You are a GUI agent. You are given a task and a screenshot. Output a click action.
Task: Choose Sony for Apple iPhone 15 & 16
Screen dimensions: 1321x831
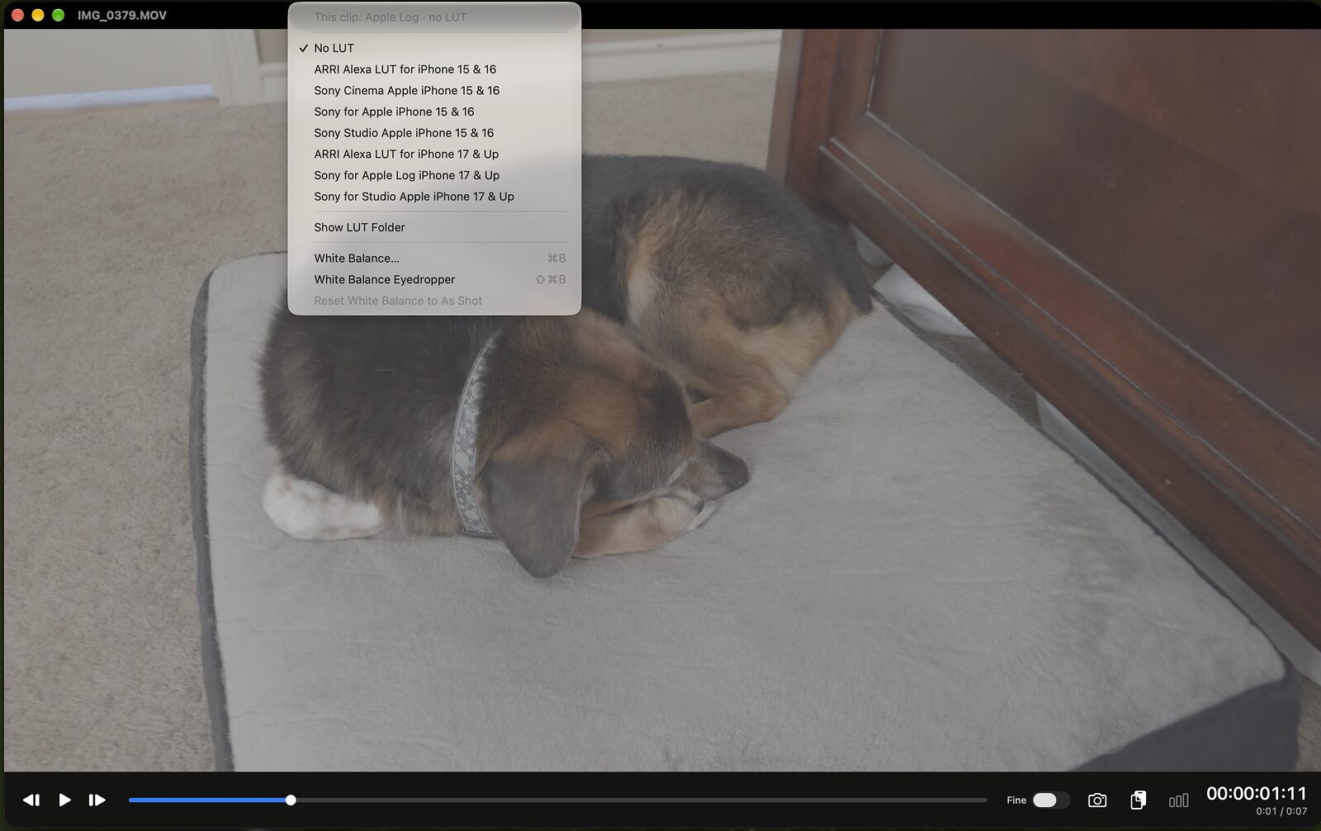pyautogui.click(x=434, y=112)
